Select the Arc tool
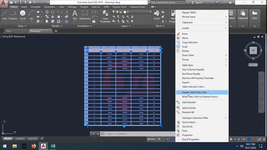 point(32,15)
